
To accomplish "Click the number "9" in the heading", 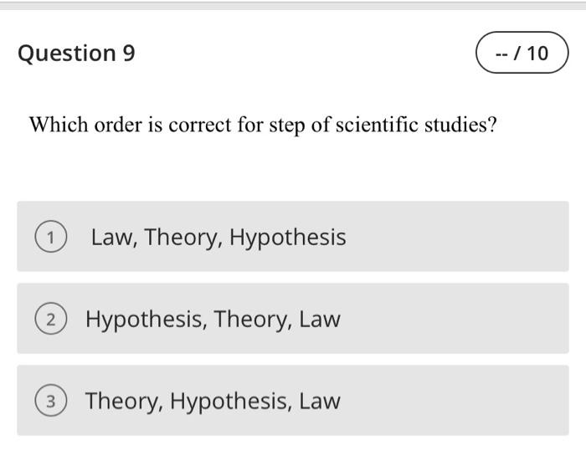I will pos(128,54).
